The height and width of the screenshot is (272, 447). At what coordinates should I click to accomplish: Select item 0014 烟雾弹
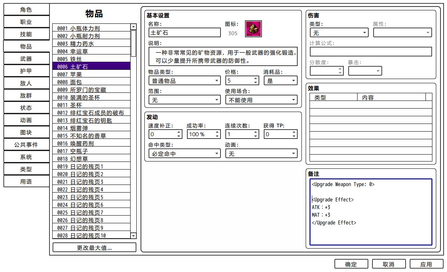click(91, 128)
